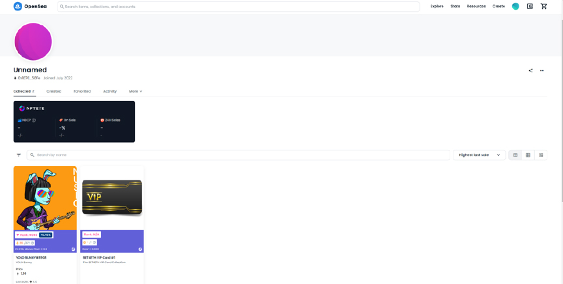Open the three-dot more options menu
The width and height of the screenshot is (563, 284).
coord(541,71)
